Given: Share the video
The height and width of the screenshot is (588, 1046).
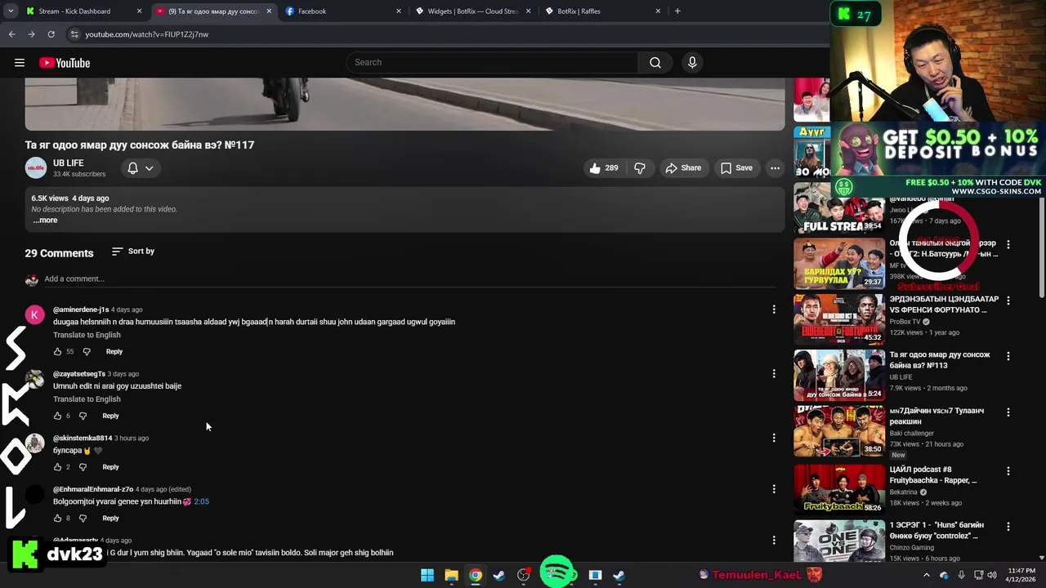Looking at the screenshot, I should [683, 168].
